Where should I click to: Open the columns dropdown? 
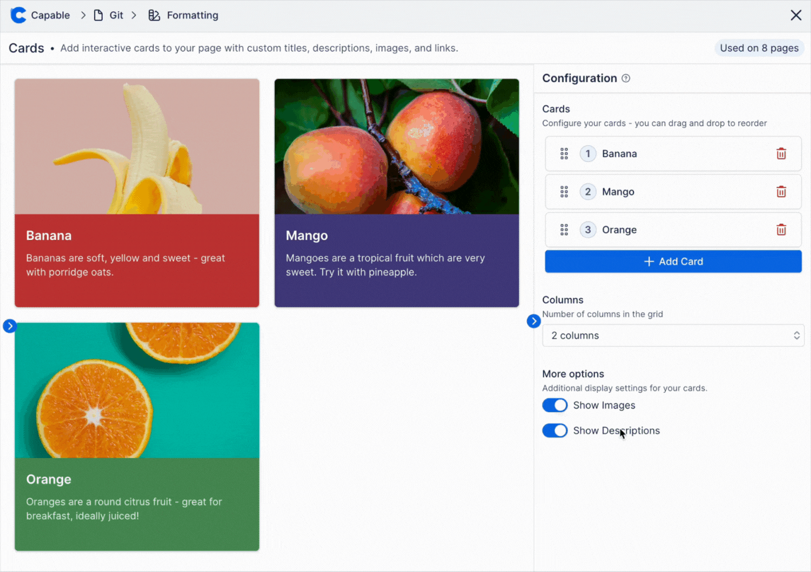click(673, 335)
